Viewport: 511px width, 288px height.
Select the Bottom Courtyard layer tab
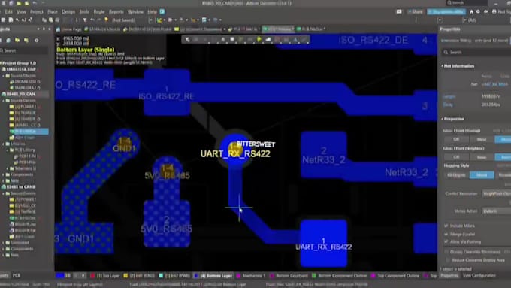tap(289, 276)
